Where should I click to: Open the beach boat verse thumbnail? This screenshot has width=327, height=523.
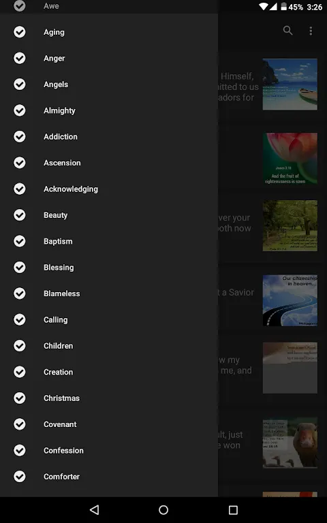[290, 84]
